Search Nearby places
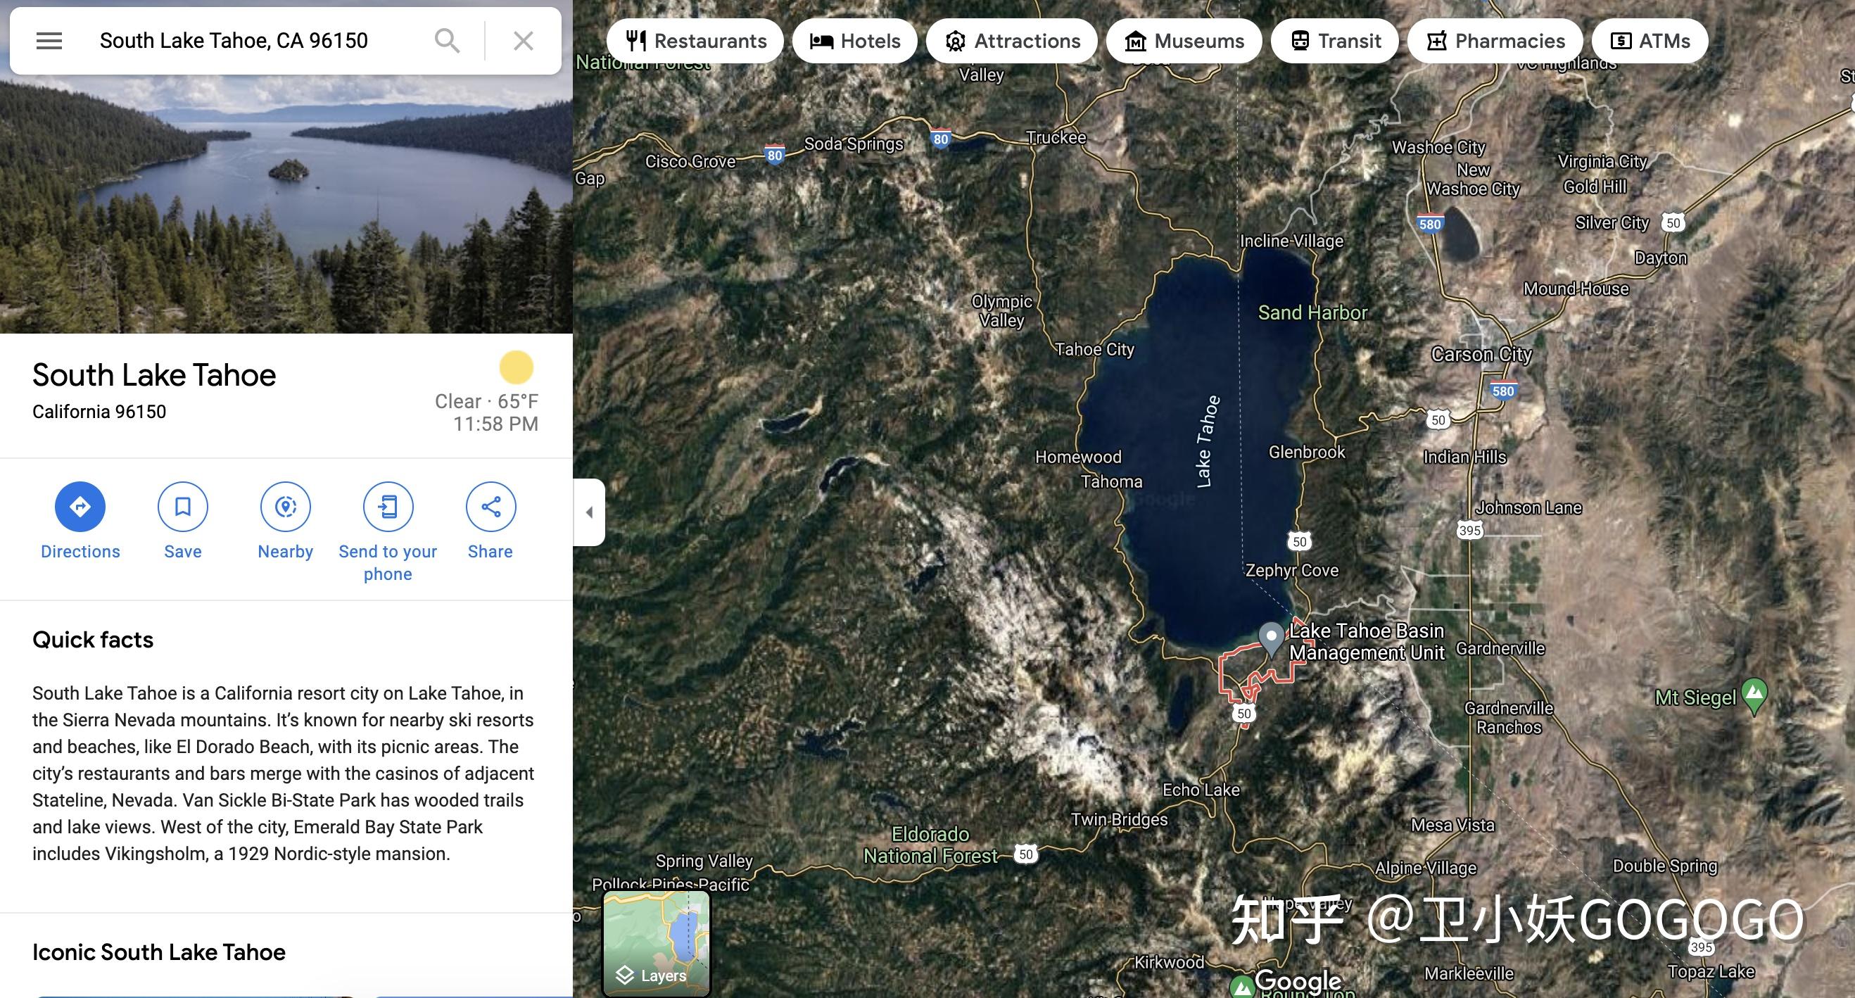Screen dimensions: 1855x998 tap(285, 522)
